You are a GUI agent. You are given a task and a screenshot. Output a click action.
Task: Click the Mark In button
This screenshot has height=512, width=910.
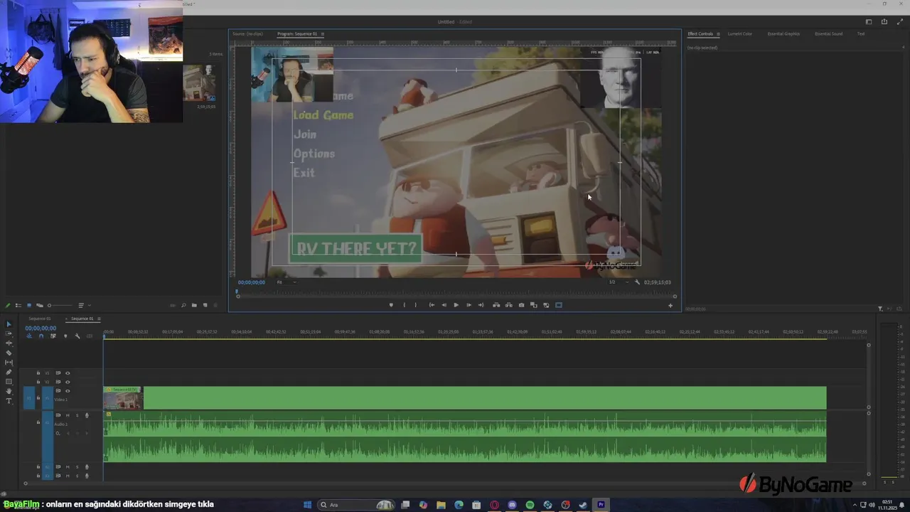pos(405,305)
